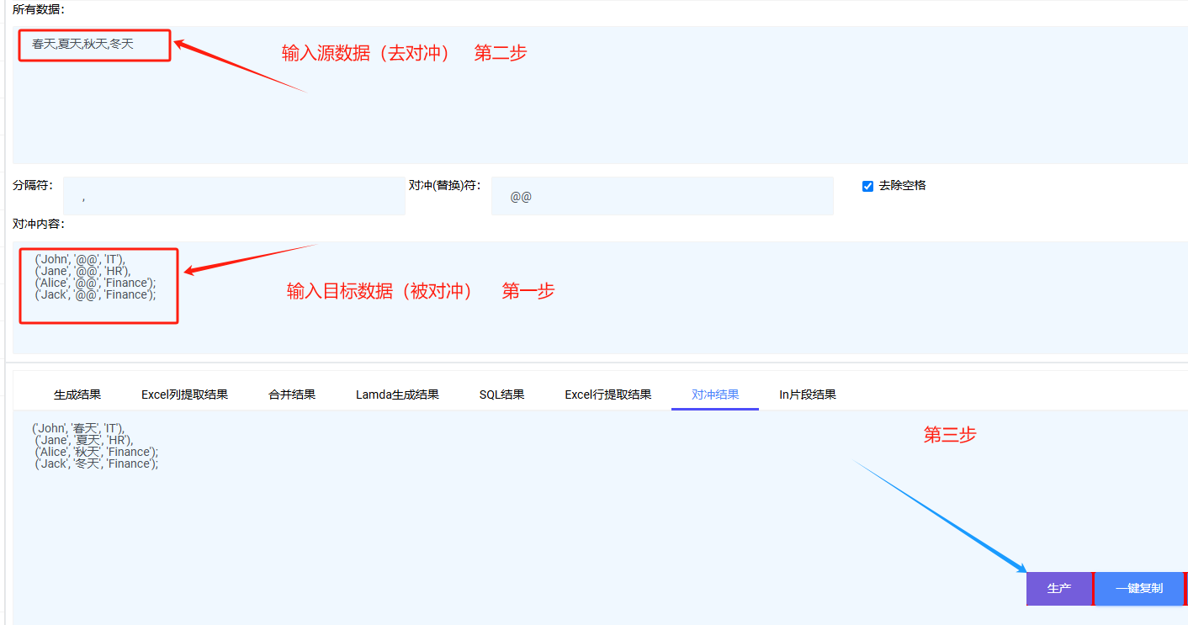Select the Excel行提取结果 tab
The width and height of the screenshot is (1188, 625).
[x=607, y=395]
